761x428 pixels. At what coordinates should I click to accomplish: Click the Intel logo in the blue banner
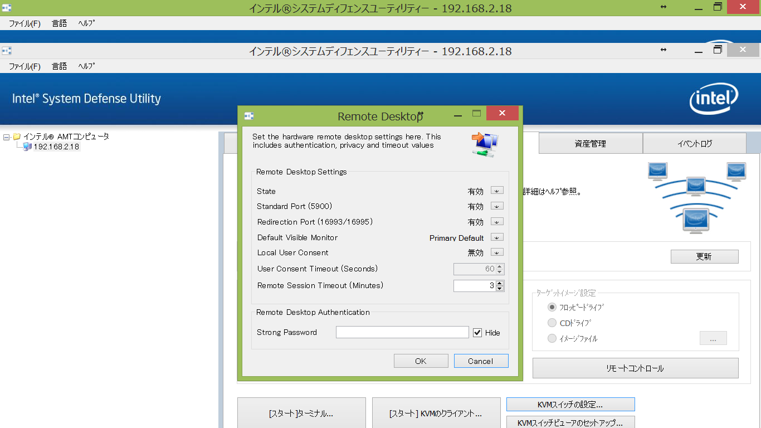(714, 99)
